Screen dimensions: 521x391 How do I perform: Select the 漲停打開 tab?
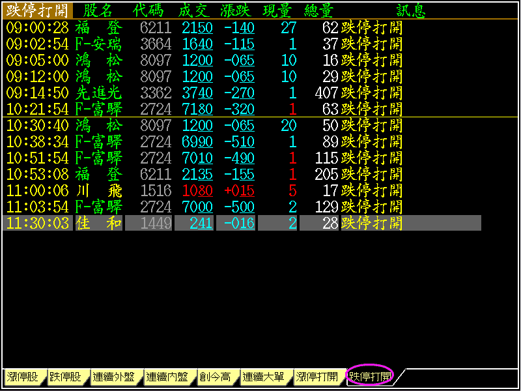[317, 377]
